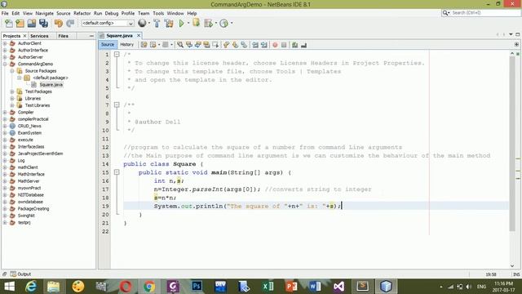Open the File menu
522x294 pixels.
[5, 13]
